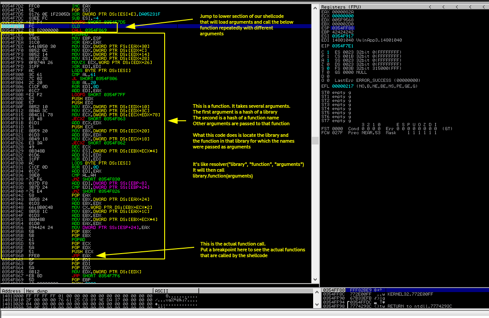The height and width of the screenshot is (318, 489).
Task: Click the FST 0000 status word
Action: 332,129
